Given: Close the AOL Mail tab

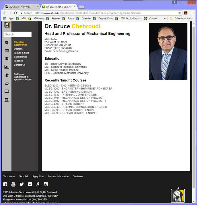Looking at the screenshot, I should 37,7.
